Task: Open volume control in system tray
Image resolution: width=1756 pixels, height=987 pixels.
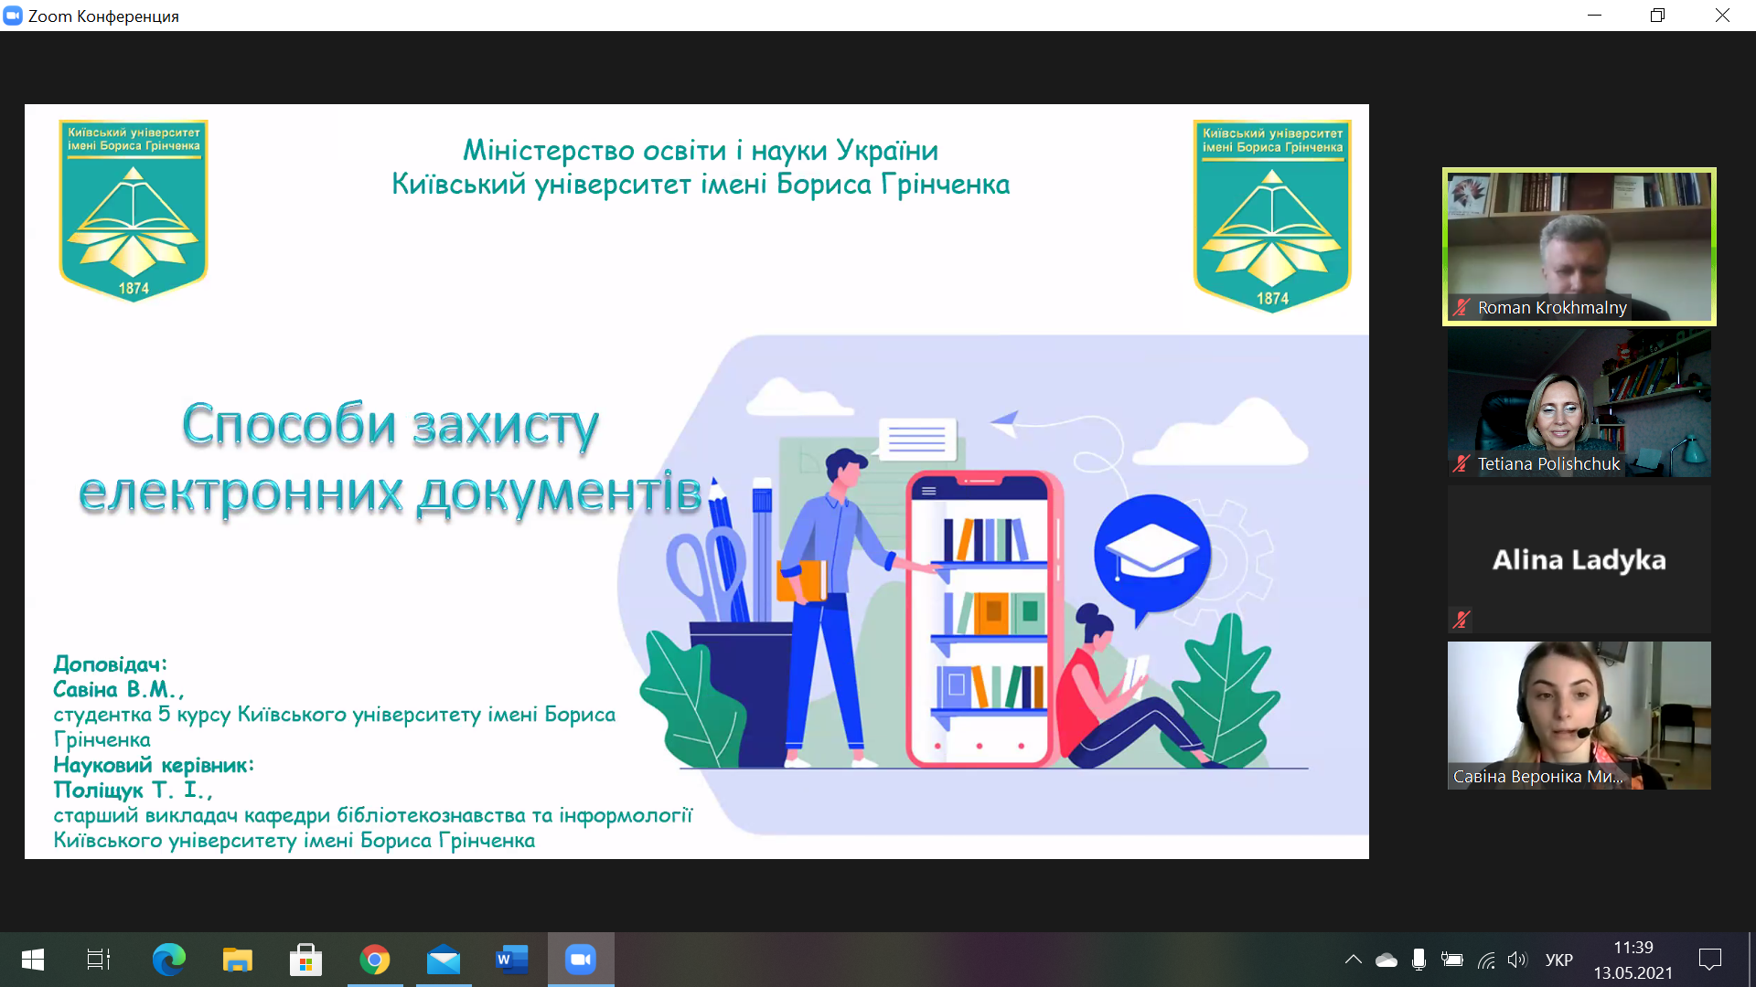Action: (1517, 960)
